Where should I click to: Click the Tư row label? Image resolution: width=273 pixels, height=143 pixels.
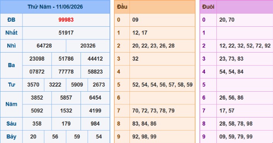point(11,85)
